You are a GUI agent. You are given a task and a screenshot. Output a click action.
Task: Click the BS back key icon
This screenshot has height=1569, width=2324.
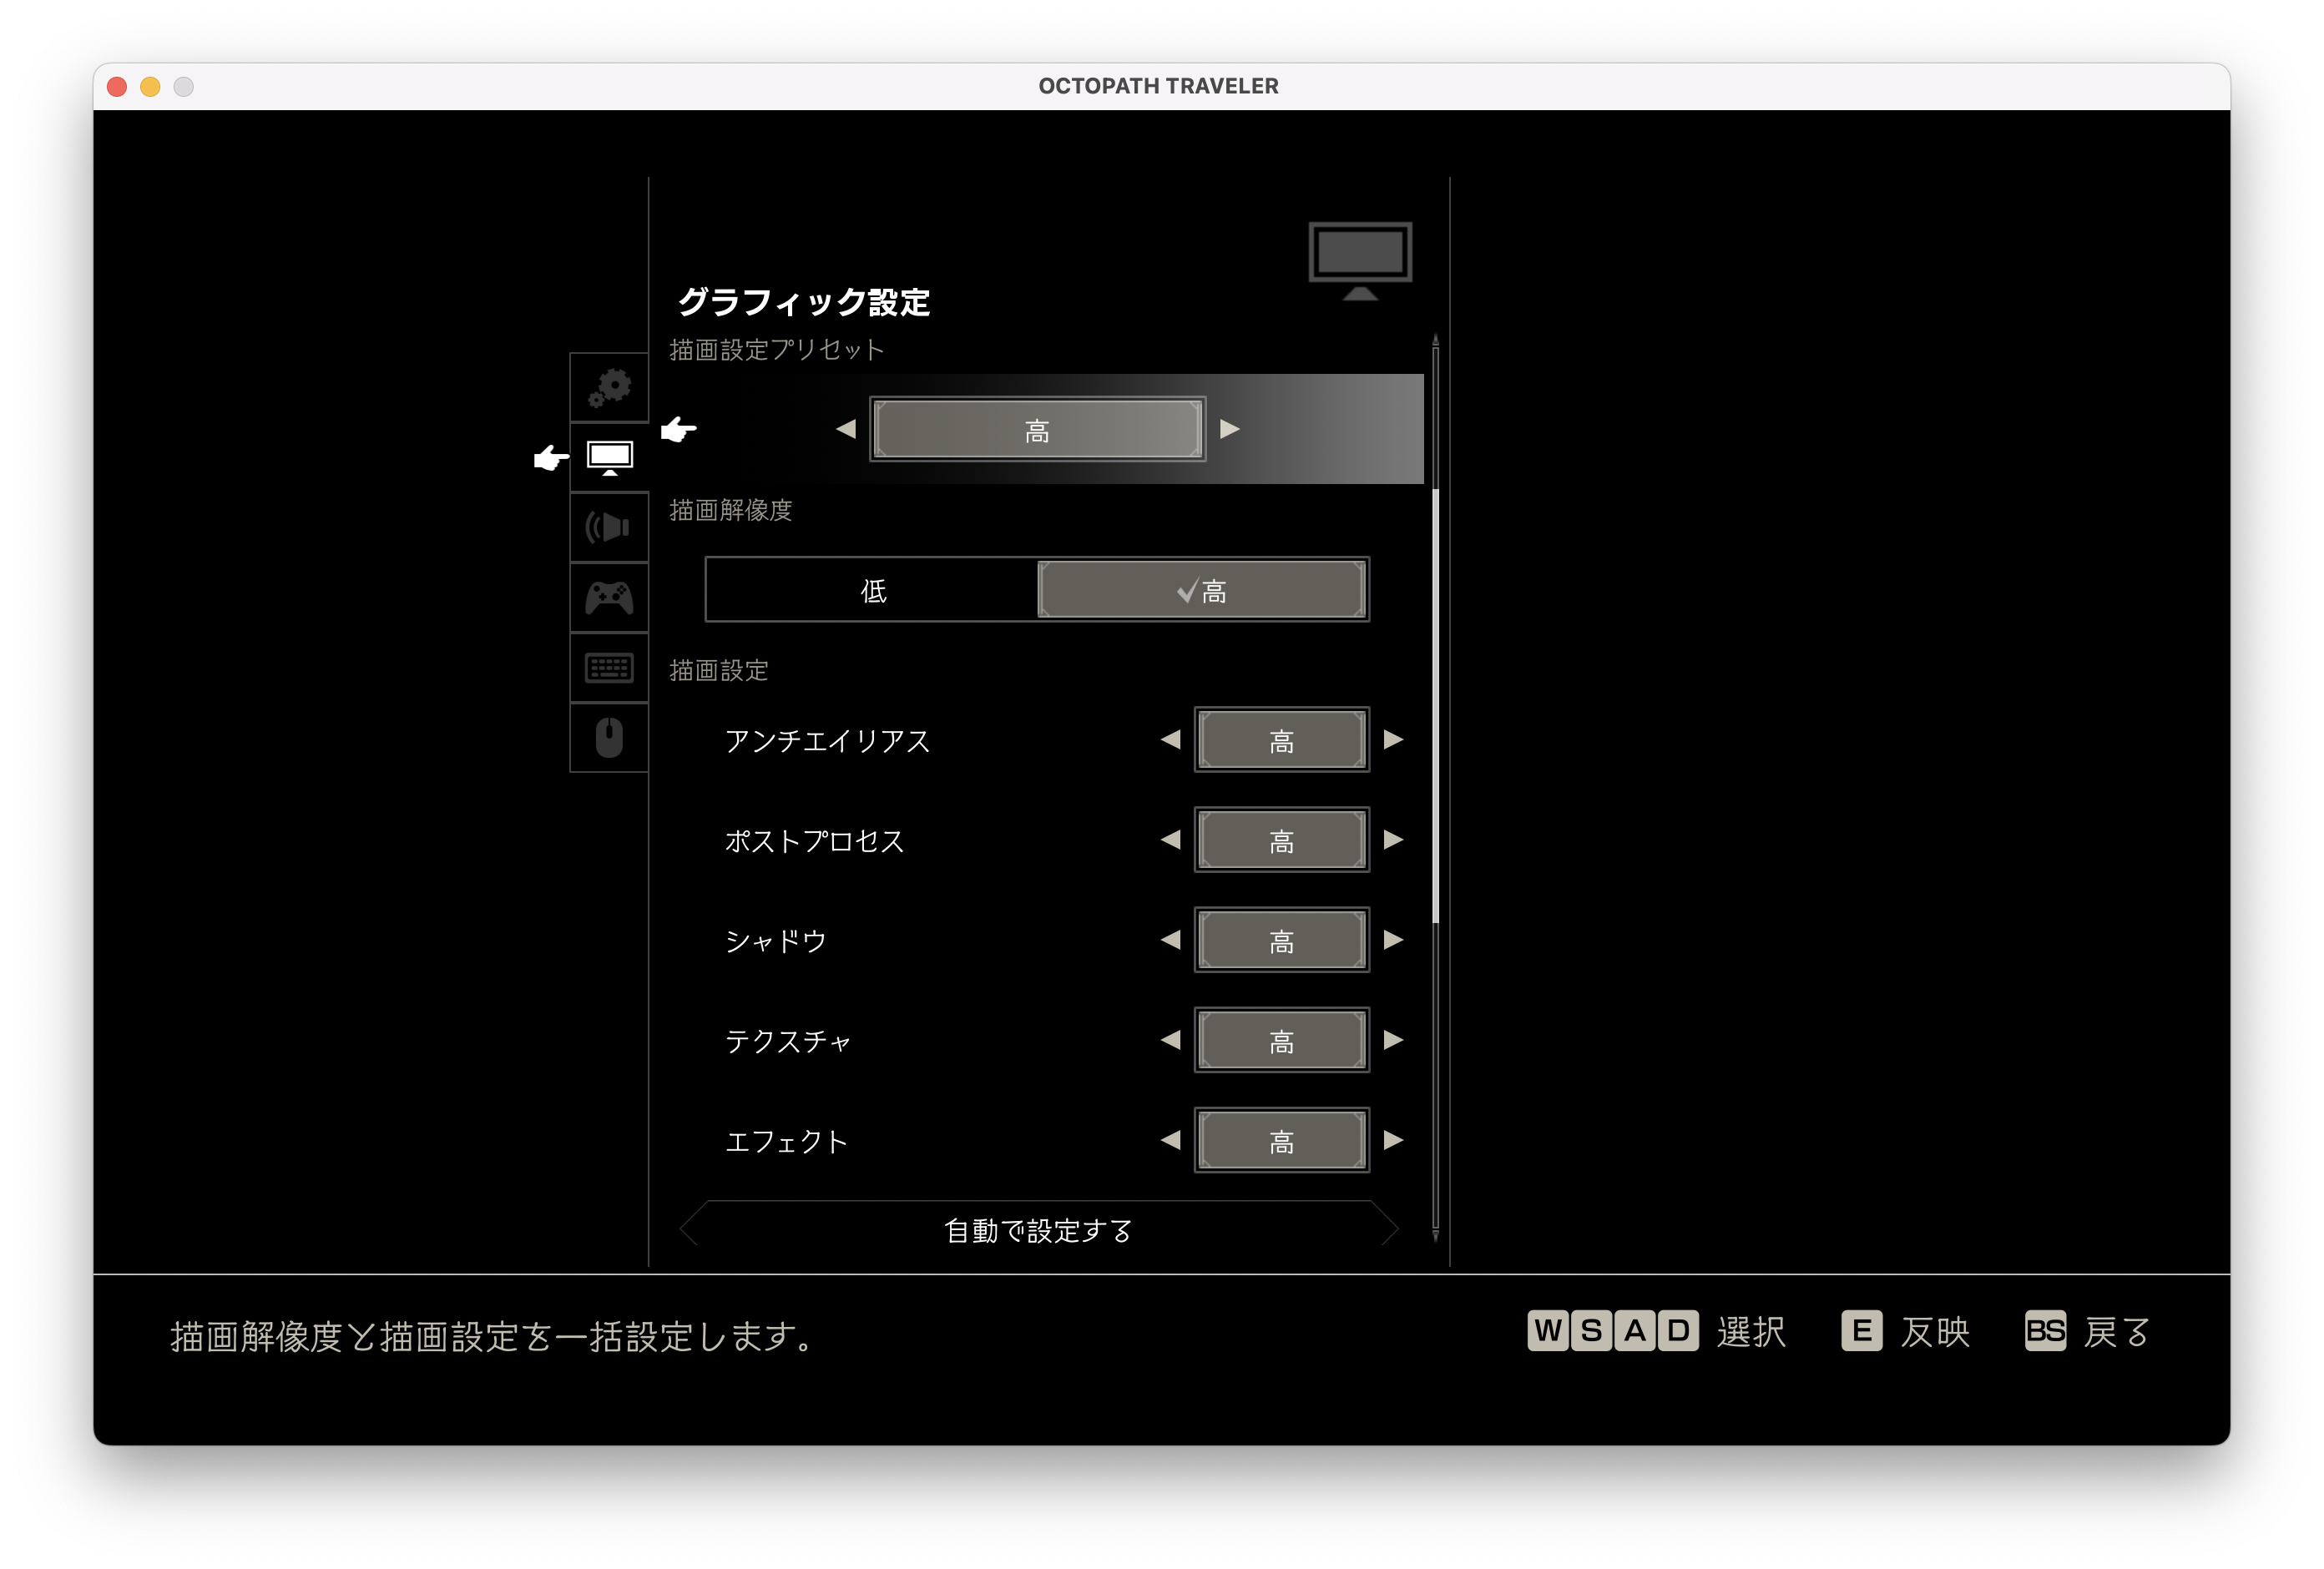(x=2044, y=1331)
